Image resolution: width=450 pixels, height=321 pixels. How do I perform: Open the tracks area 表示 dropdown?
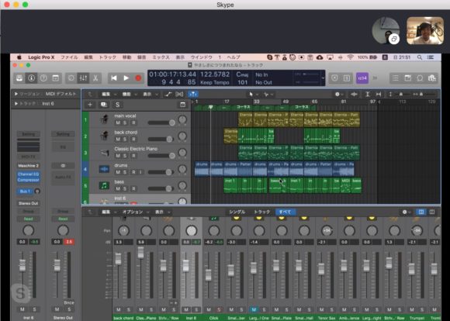click(150, 94)
